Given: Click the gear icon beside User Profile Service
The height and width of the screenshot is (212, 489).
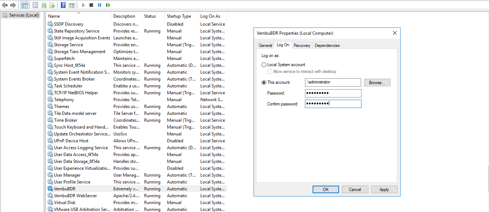Looking at the screenshot, I should coord(50,182).
